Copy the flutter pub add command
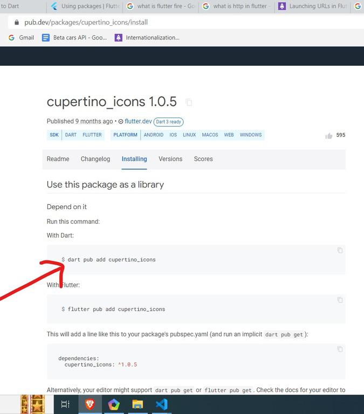364x414 pixels. 340,300
